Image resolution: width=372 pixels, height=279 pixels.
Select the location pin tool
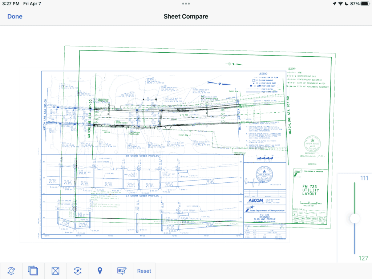100,271
